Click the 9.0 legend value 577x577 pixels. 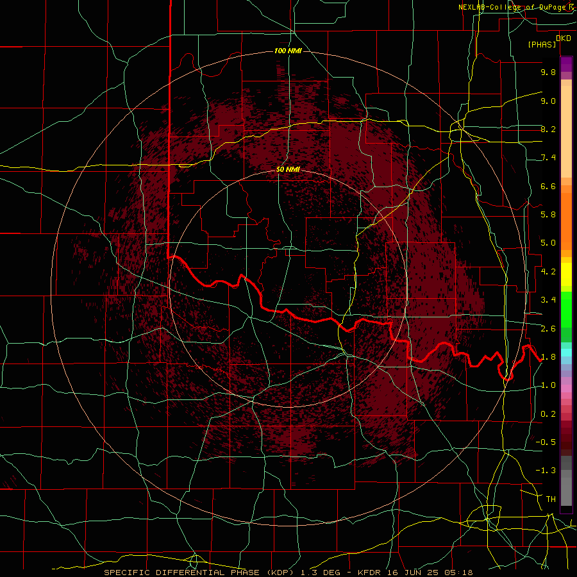pyautogui.click(x=548, y=101)
